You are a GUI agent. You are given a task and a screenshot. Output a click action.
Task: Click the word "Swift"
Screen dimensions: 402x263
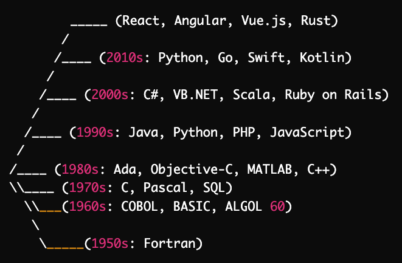tap(266, 57)
